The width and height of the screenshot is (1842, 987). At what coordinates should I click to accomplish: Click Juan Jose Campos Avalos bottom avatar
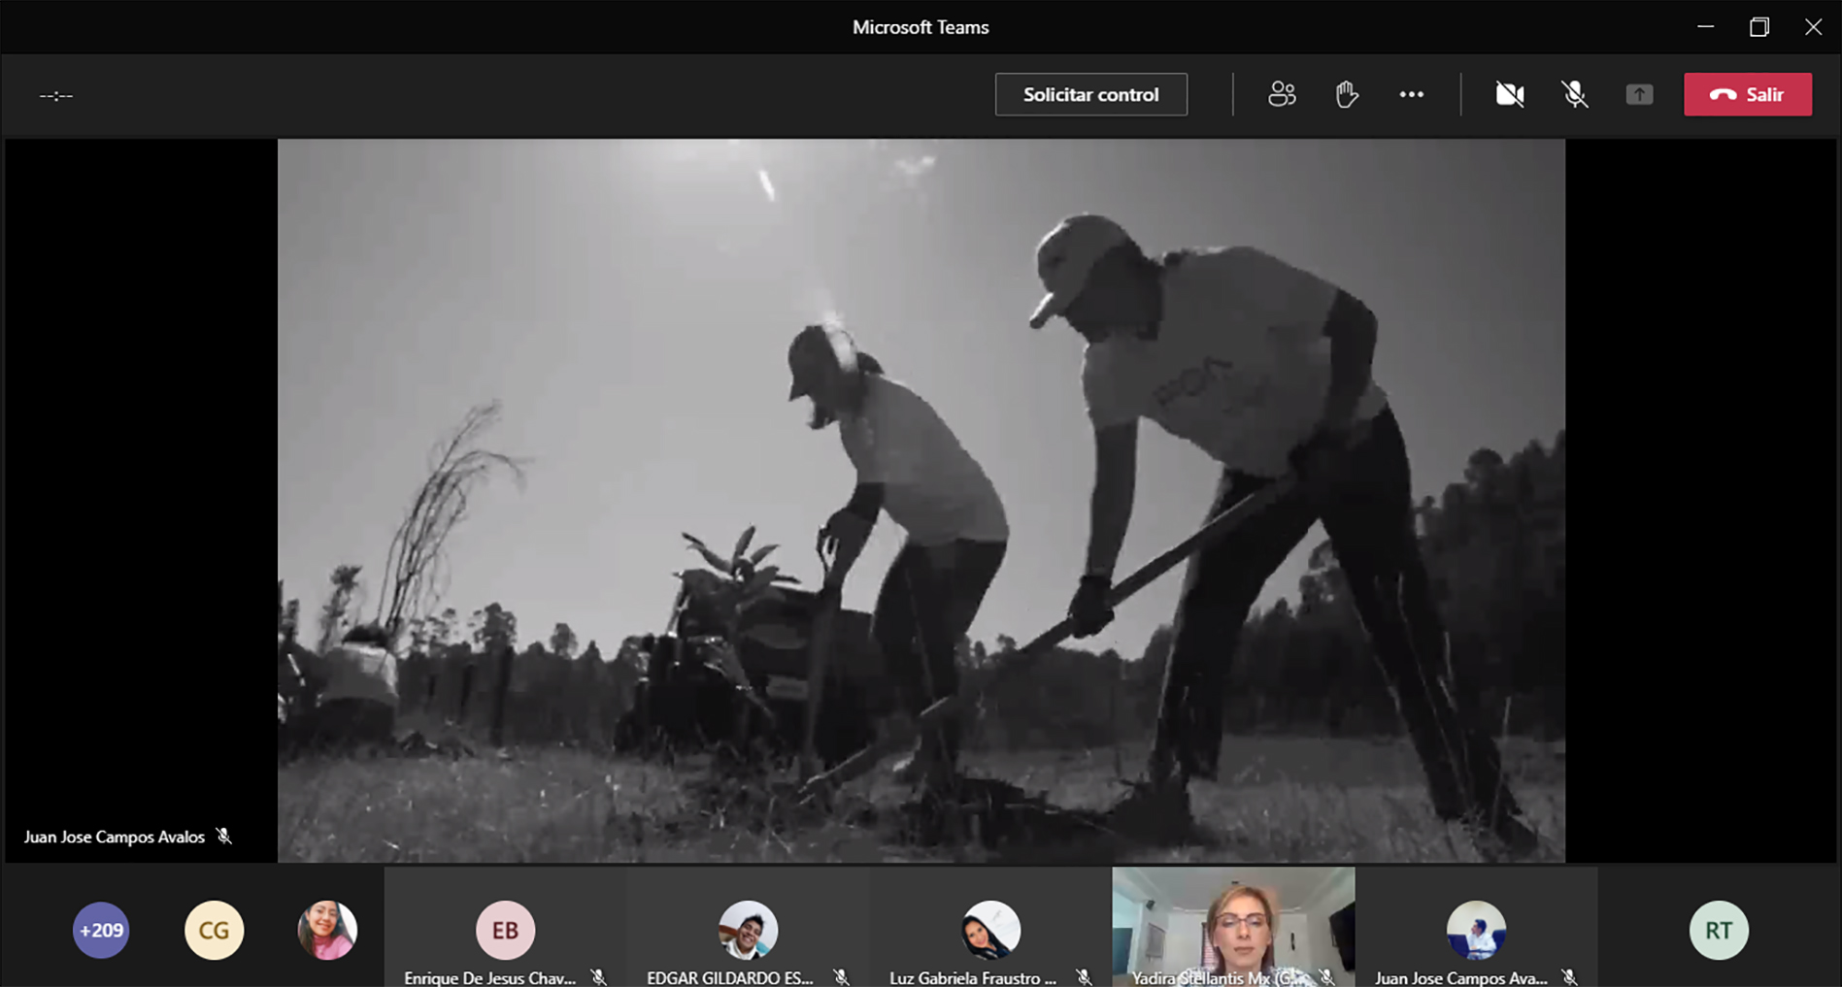pyautogui.click(x=1476, y=930)
